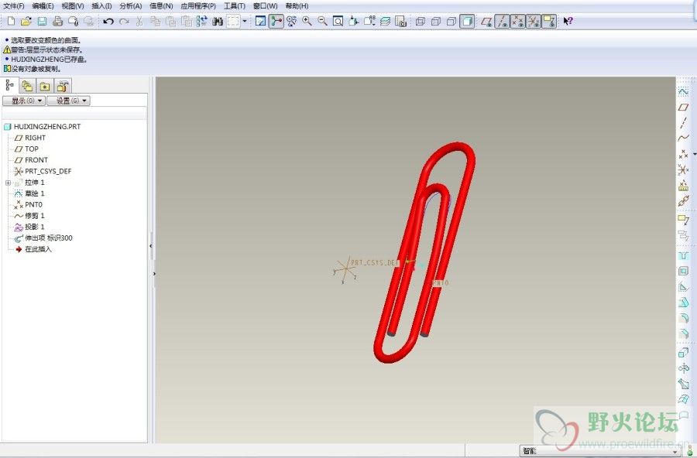Open the selection box dropdown arrow
The image size is (697, 458).
[244, 21]
